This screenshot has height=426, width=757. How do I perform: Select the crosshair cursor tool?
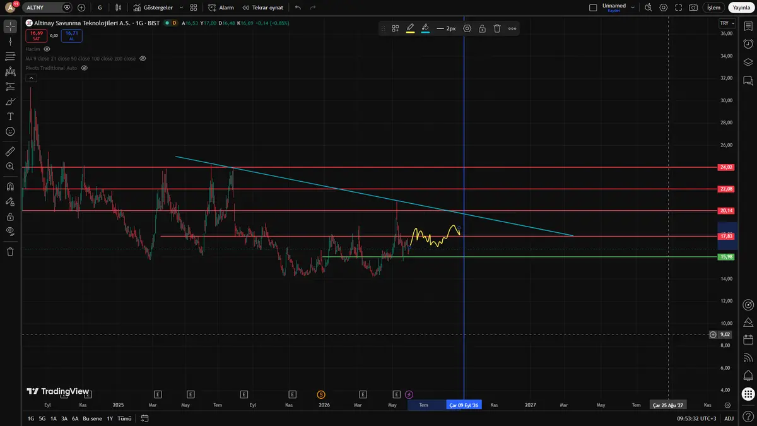(10, 27)
